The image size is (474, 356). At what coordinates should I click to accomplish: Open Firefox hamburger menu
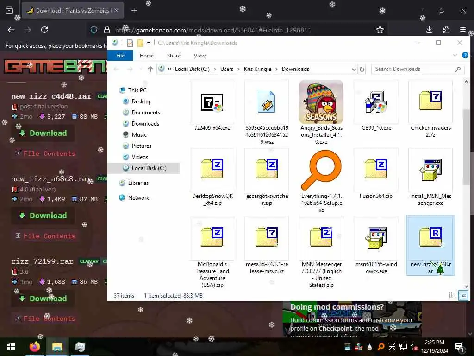(463, 30)
